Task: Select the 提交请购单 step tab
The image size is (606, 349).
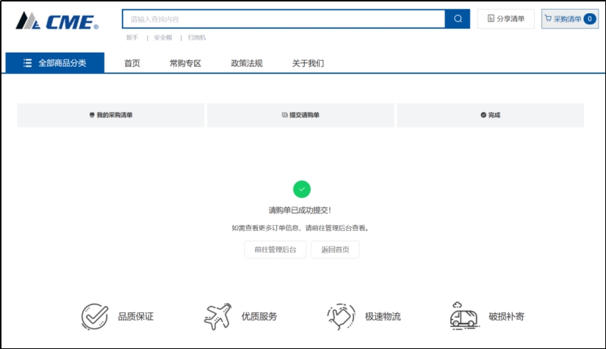Action: (x=300, y=115)
